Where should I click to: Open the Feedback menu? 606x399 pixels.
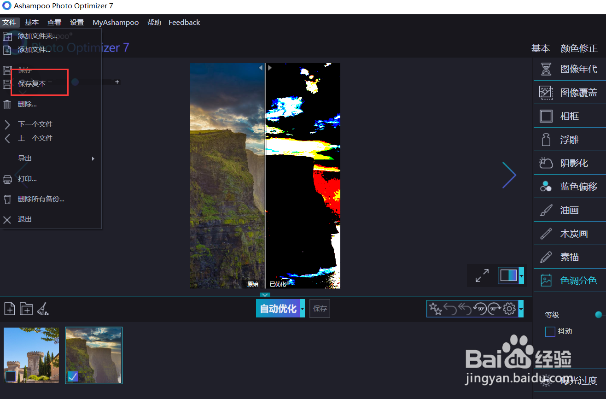[x=184, y=22]
